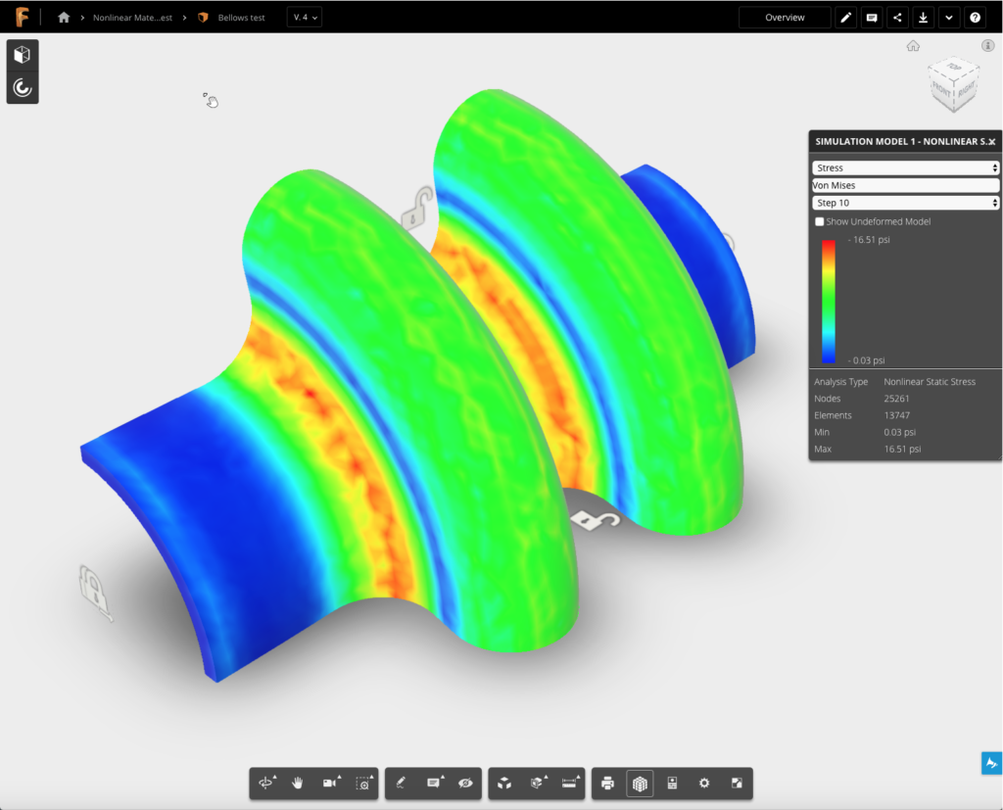Select Bellows test breadcrumb item
Screen dimensions: 1003x810
241,18
